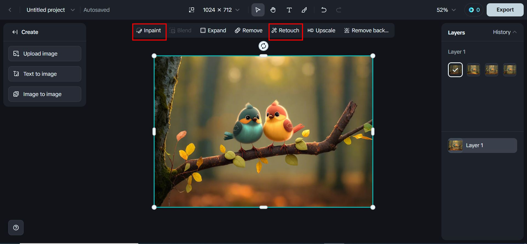
Task: Open the 52% zoom level dropdown
Action: (x=446, y=10)
